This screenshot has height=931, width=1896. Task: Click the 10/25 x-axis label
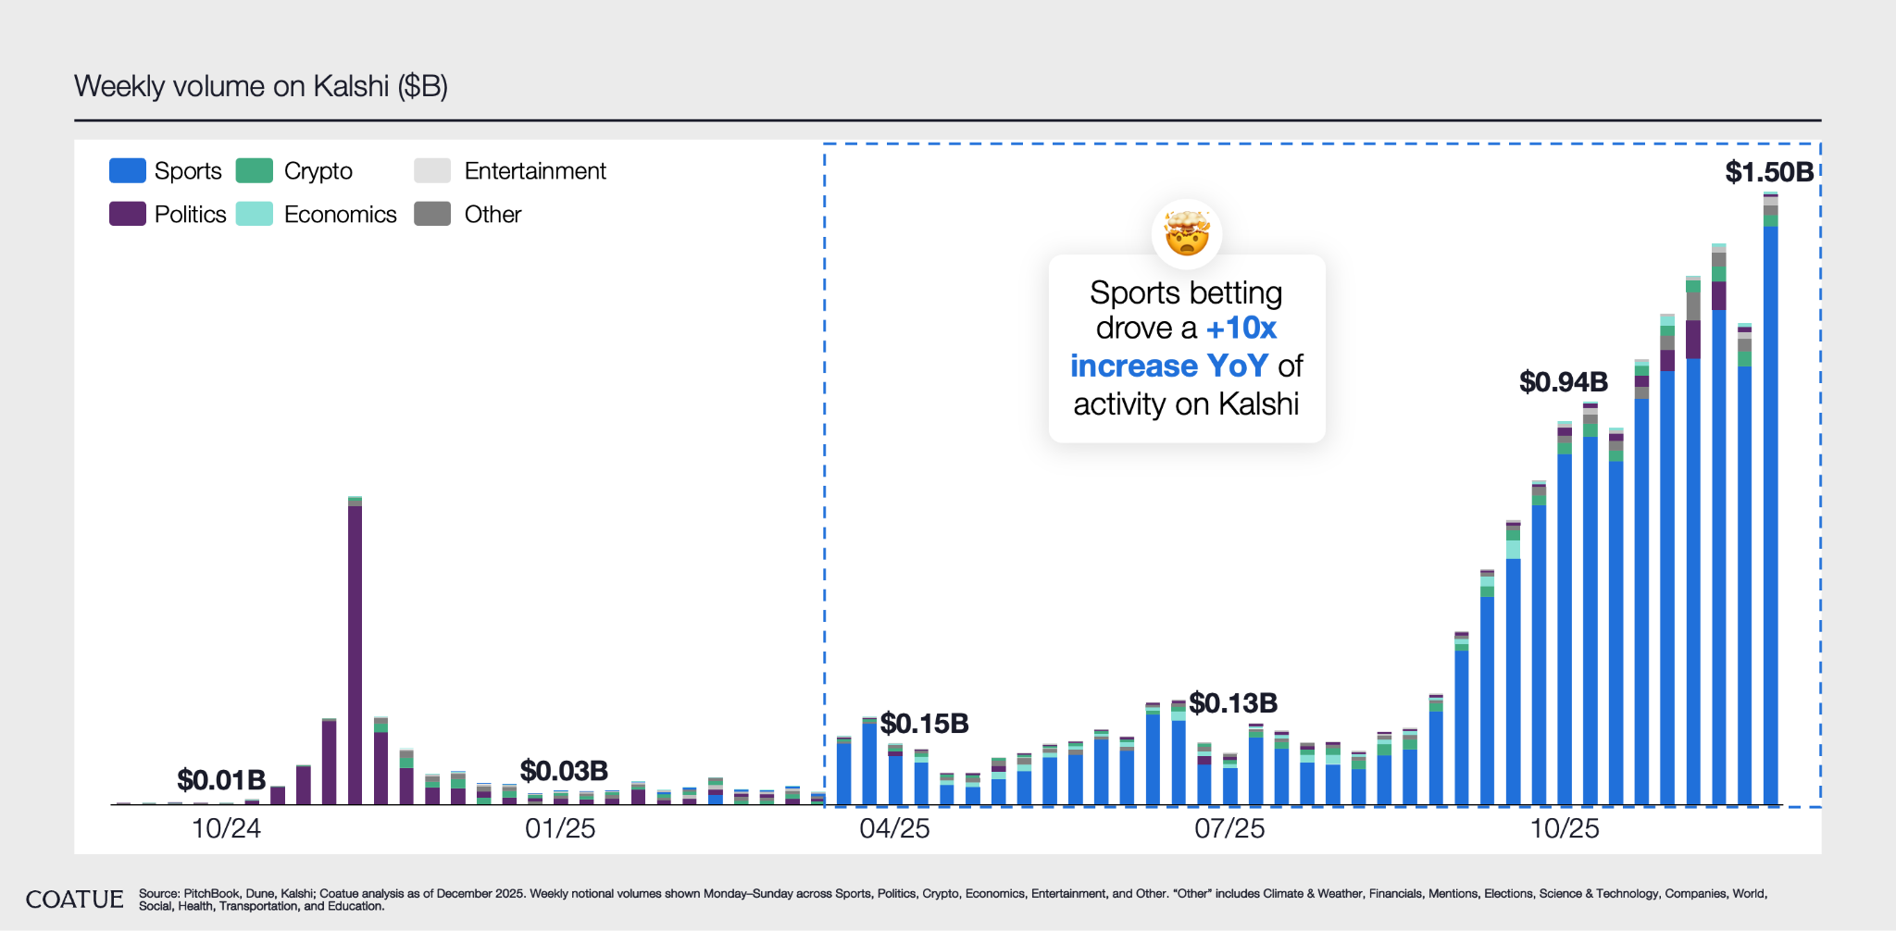[x=1565, y=828]
